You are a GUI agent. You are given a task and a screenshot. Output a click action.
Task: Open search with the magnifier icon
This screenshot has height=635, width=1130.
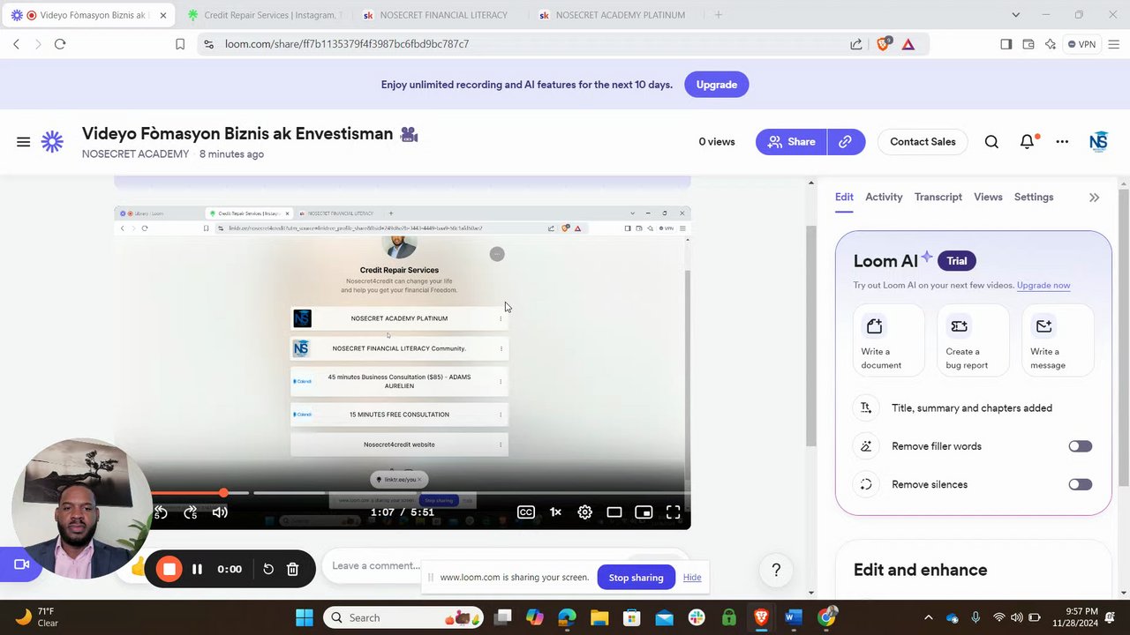(991, 142)
